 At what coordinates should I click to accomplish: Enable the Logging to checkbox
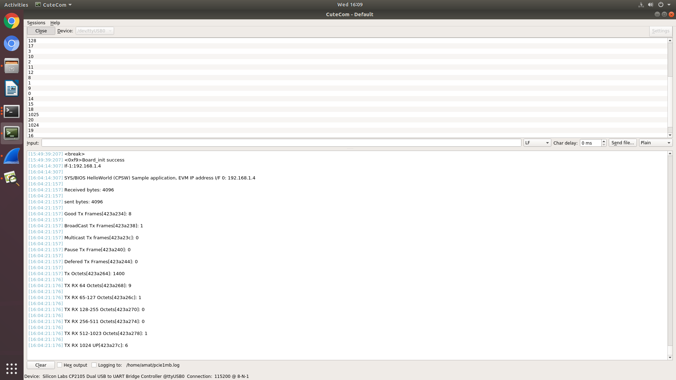point(94,365)
